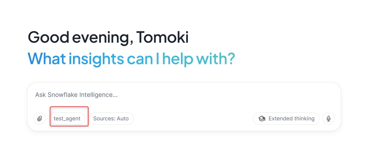Open the test_agent agent selector

(x=67, y=119)
